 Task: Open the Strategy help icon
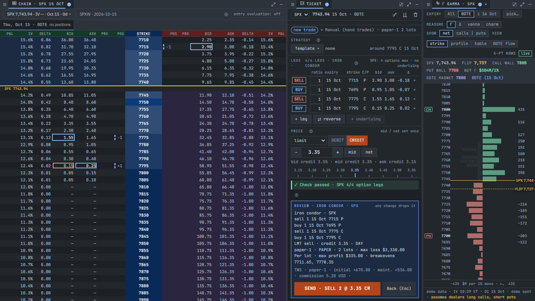point(318,40)
